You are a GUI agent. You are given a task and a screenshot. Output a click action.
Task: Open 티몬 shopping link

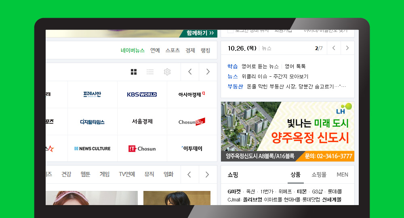302,191
